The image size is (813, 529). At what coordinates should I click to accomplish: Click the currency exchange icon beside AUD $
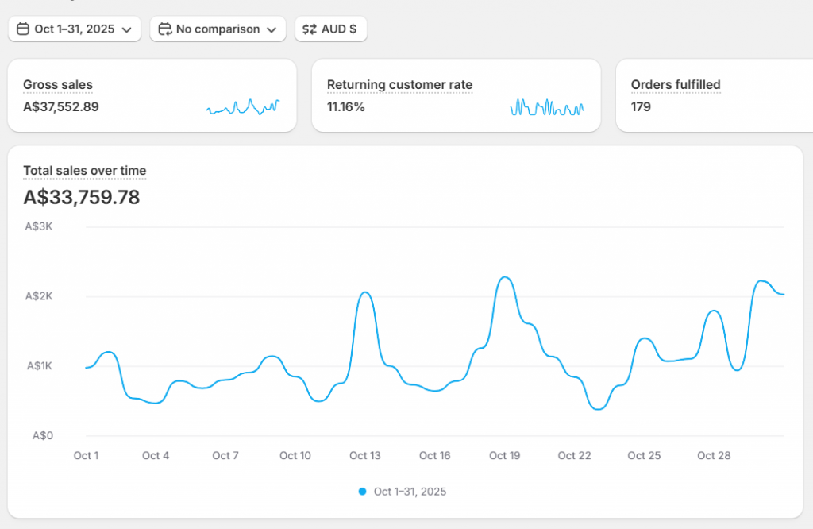(x=309, y=29)
